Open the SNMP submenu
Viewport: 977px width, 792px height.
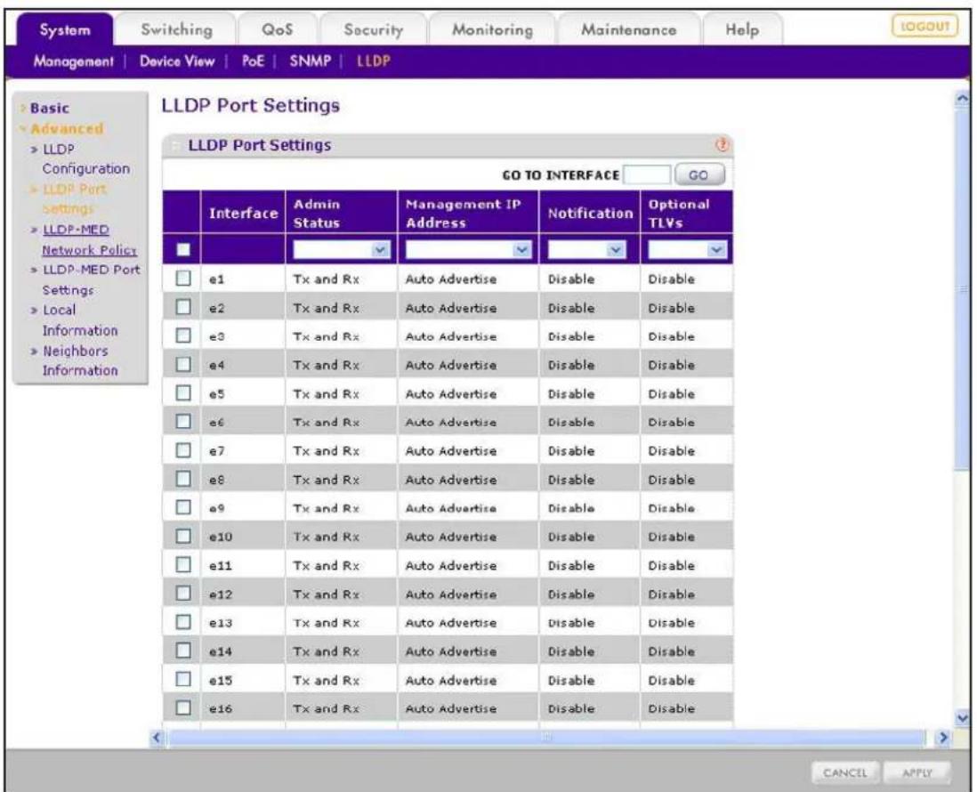[311, 61]
